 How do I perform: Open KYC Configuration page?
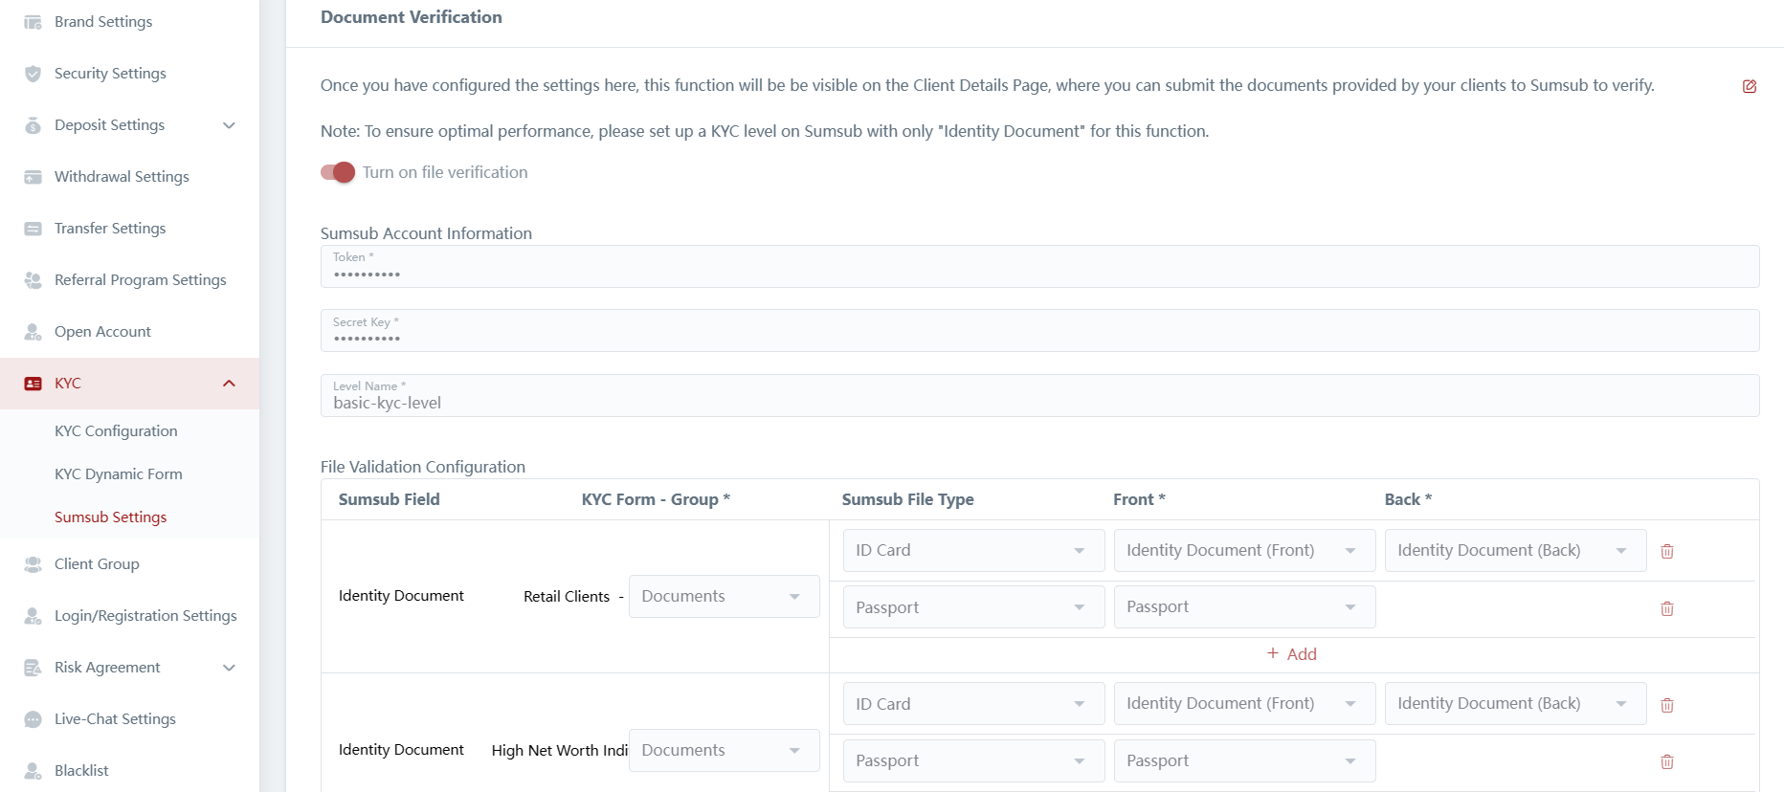(116, 431)
